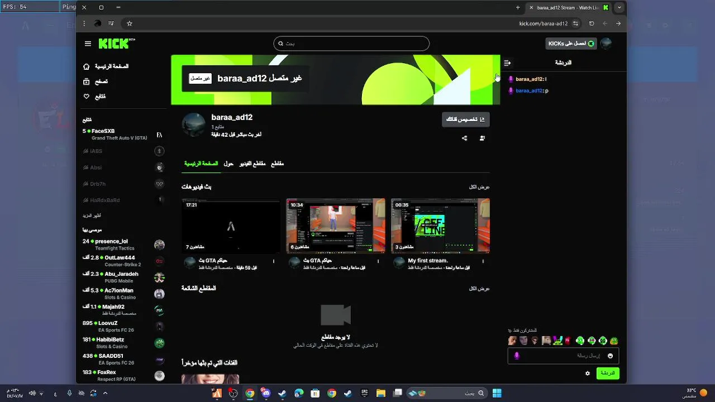The width and height of the screenshot is (715, 402).
Task: Open a new browser tab
Action: [518, 8]
